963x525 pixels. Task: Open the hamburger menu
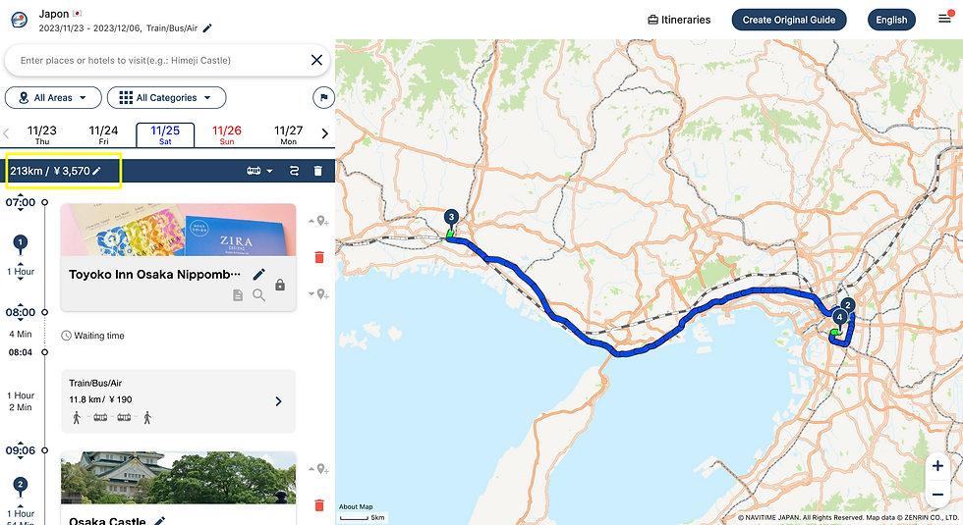tap(944, 19)
